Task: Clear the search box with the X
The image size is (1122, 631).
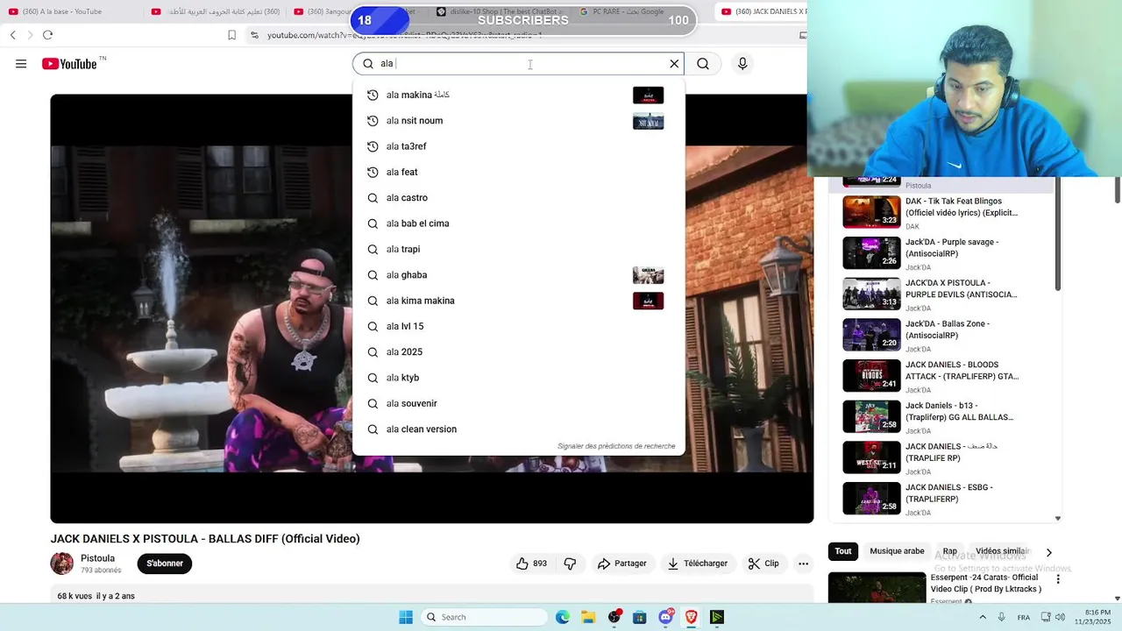Action: pos(674,64)
